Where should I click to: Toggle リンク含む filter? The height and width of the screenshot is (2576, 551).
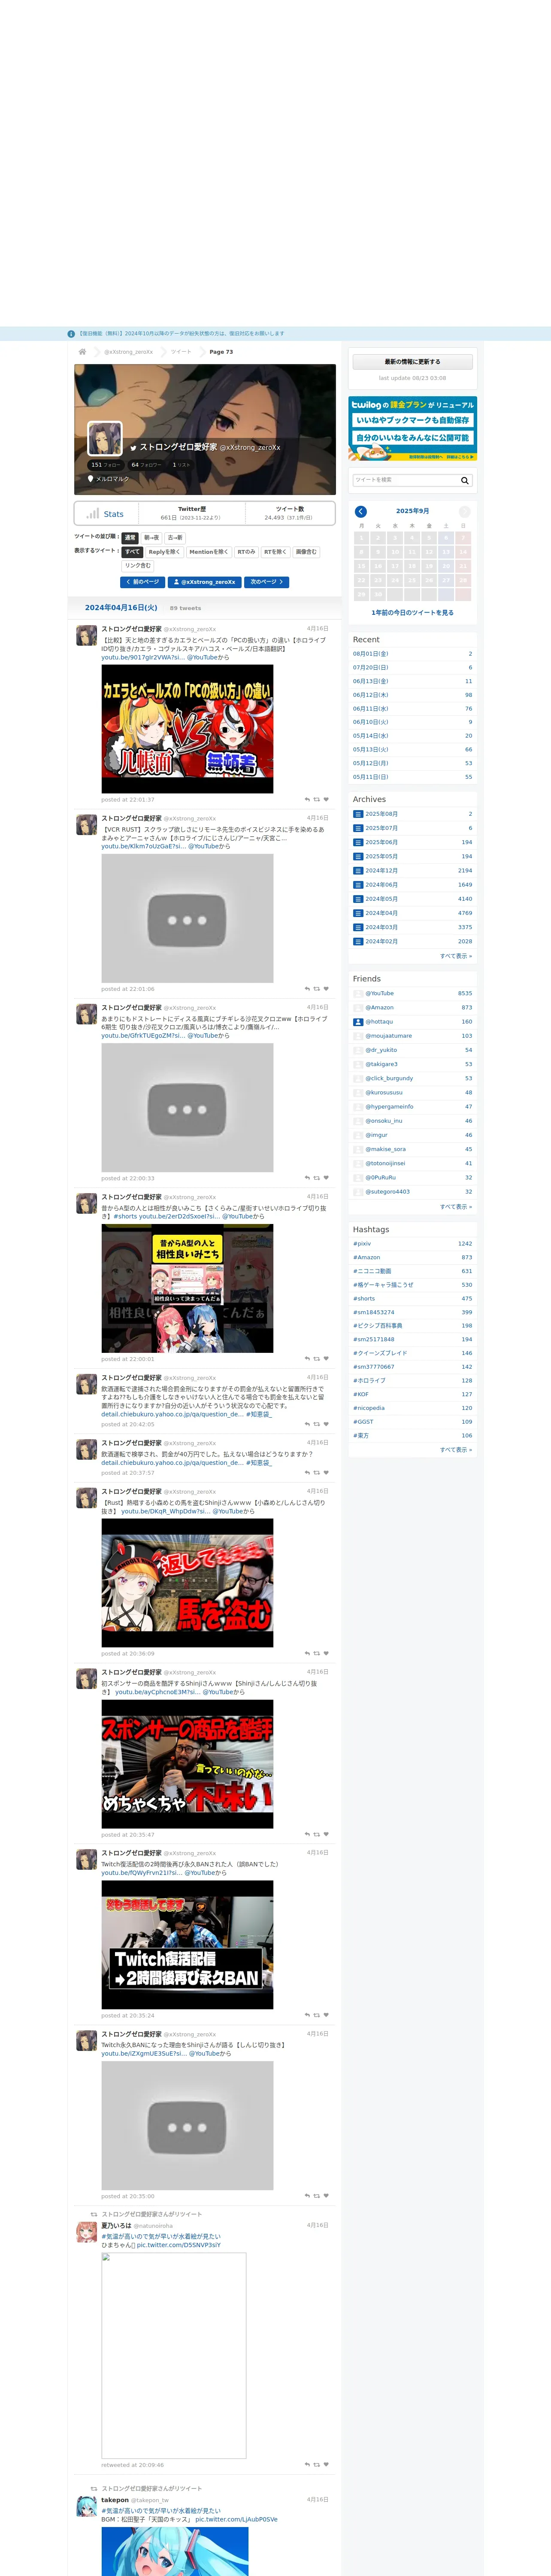click(x=138, y=566)
